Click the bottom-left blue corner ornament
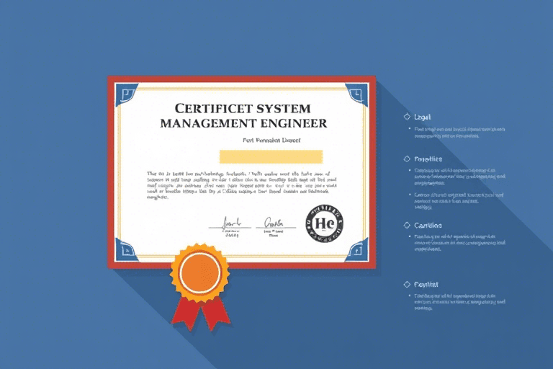This screenshot has width=553, height=369. [129, 249]
